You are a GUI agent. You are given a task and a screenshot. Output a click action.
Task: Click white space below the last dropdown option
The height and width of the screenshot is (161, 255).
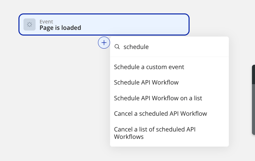pyautogui.click(x=201, y=143)
